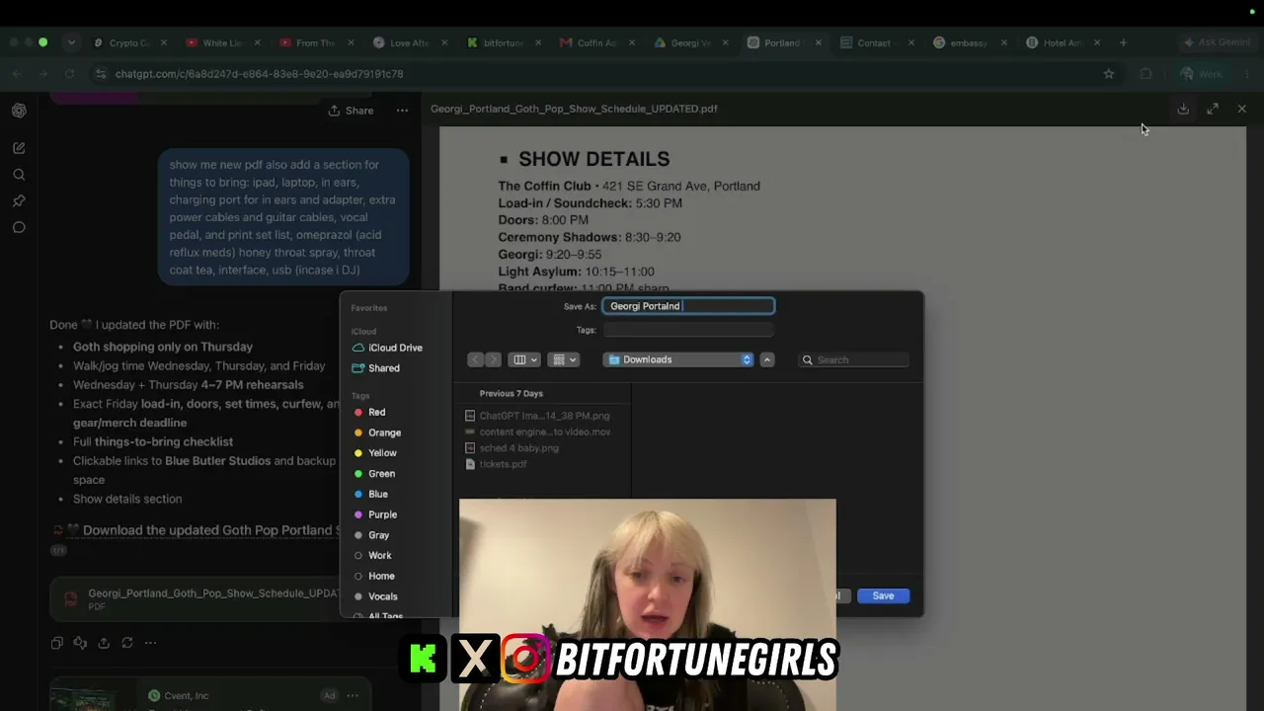Open the item grouping dropdown
Image resolution: width=1264 pixels, height=711 pixels.
pyautogui.click(x=564, y=359)
